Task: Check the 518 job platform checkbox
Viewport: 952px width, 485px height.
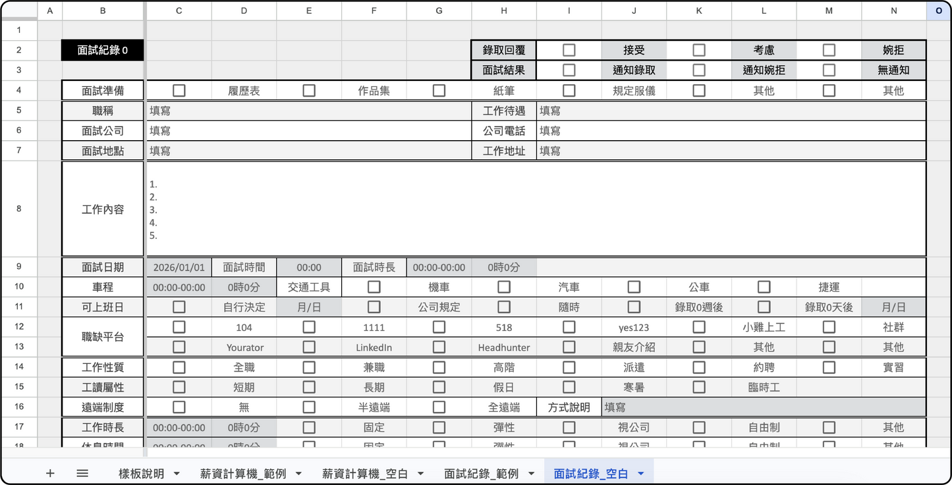Action: tap(439, 326)
